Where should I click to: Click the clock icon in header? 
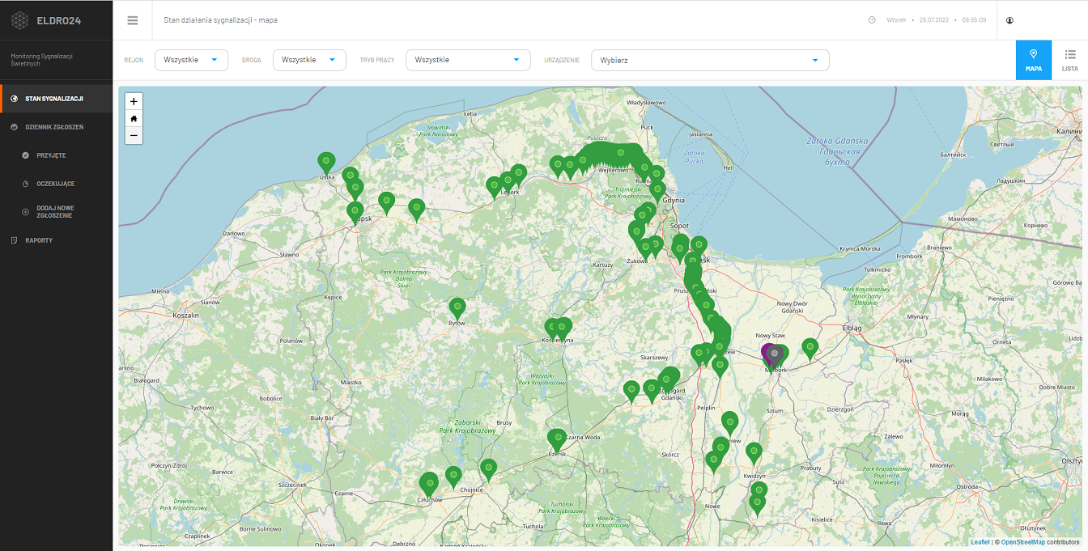click(872, 19)
